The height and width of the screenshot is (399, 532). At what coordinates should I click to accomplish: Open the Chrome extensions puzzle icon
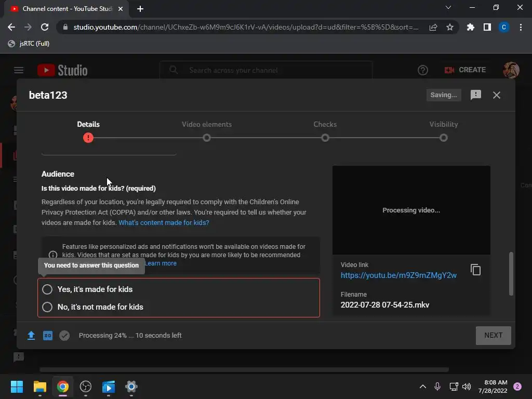click(x=471, y=27)
